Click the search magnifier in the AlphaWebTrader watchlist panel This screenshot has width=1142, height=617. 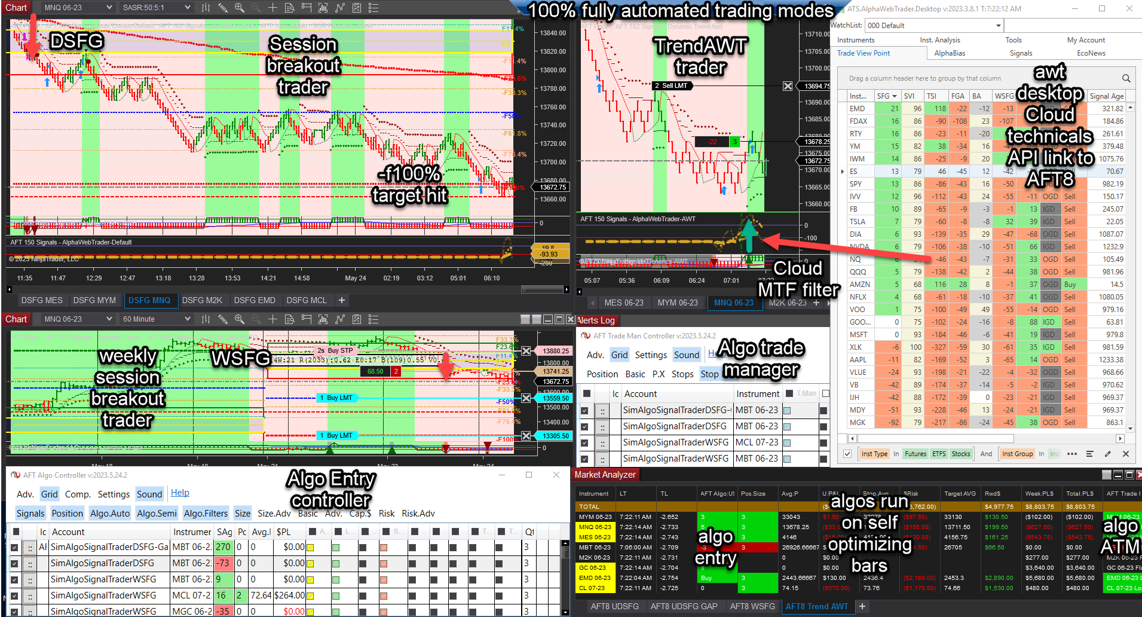click(x=1126, y=78)
